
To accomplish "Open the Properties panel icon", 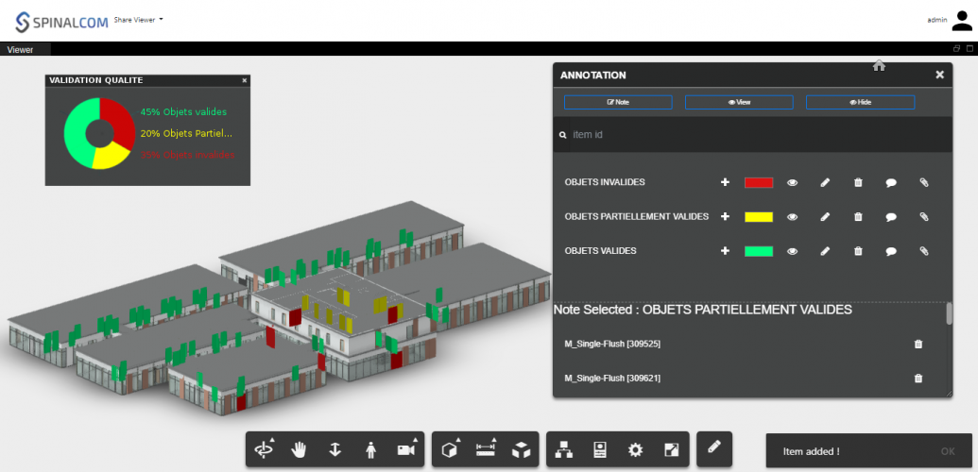I will 600,449.
